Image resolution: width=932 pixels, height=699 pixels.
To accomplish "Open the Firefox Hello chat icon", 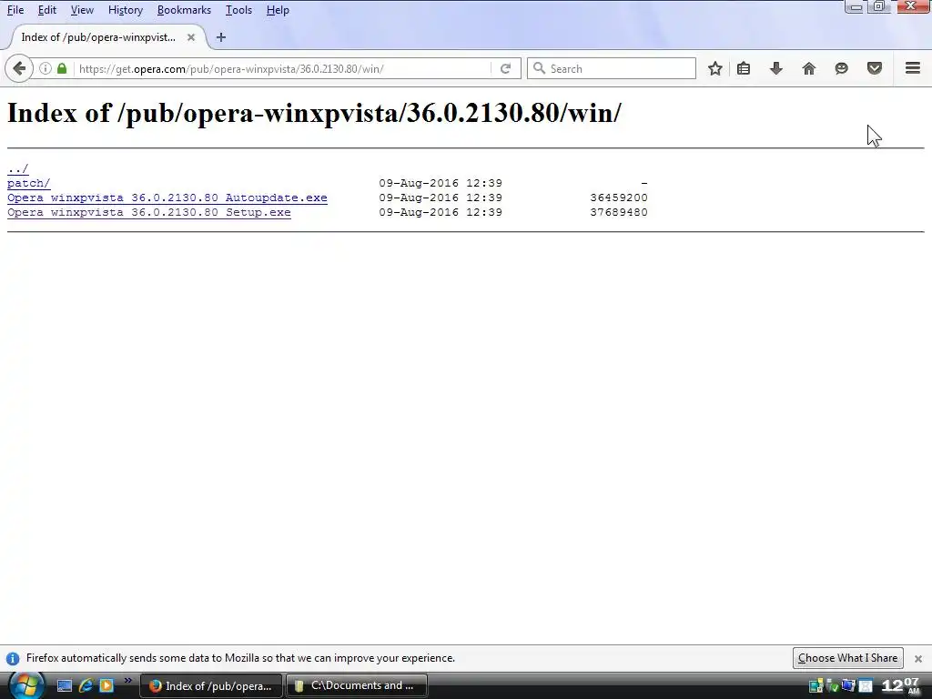I will [x=841, y=68].
